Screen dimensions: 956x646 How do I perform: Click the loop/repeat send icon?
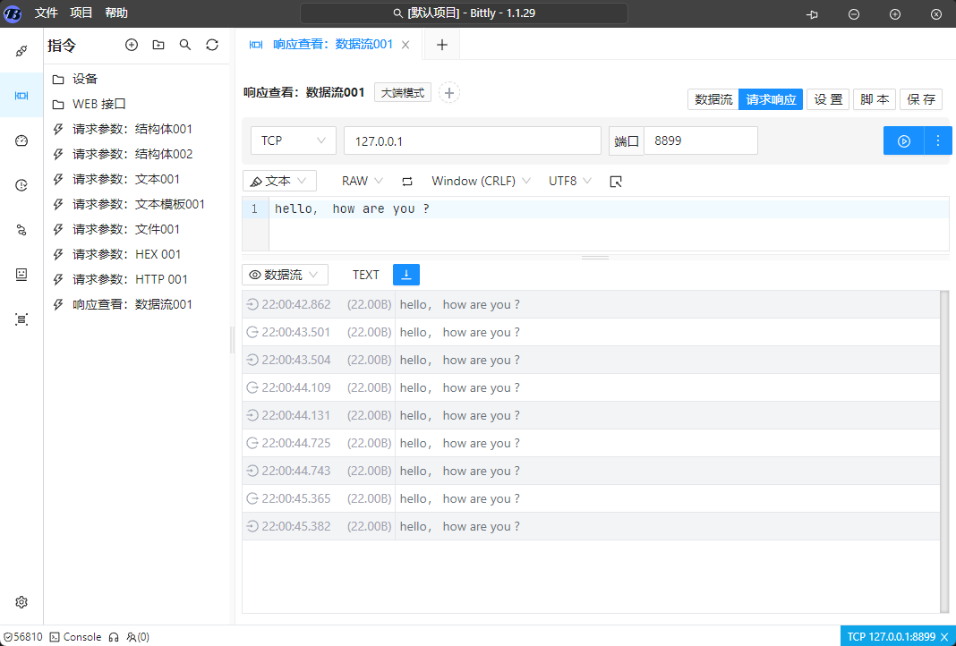coord(407,181)
